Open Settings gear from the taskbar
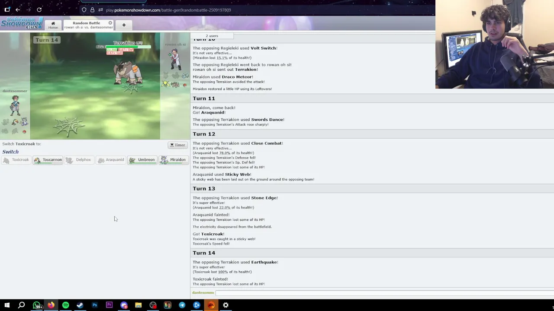This screenshot has height=311, width=554. point(225,305)
